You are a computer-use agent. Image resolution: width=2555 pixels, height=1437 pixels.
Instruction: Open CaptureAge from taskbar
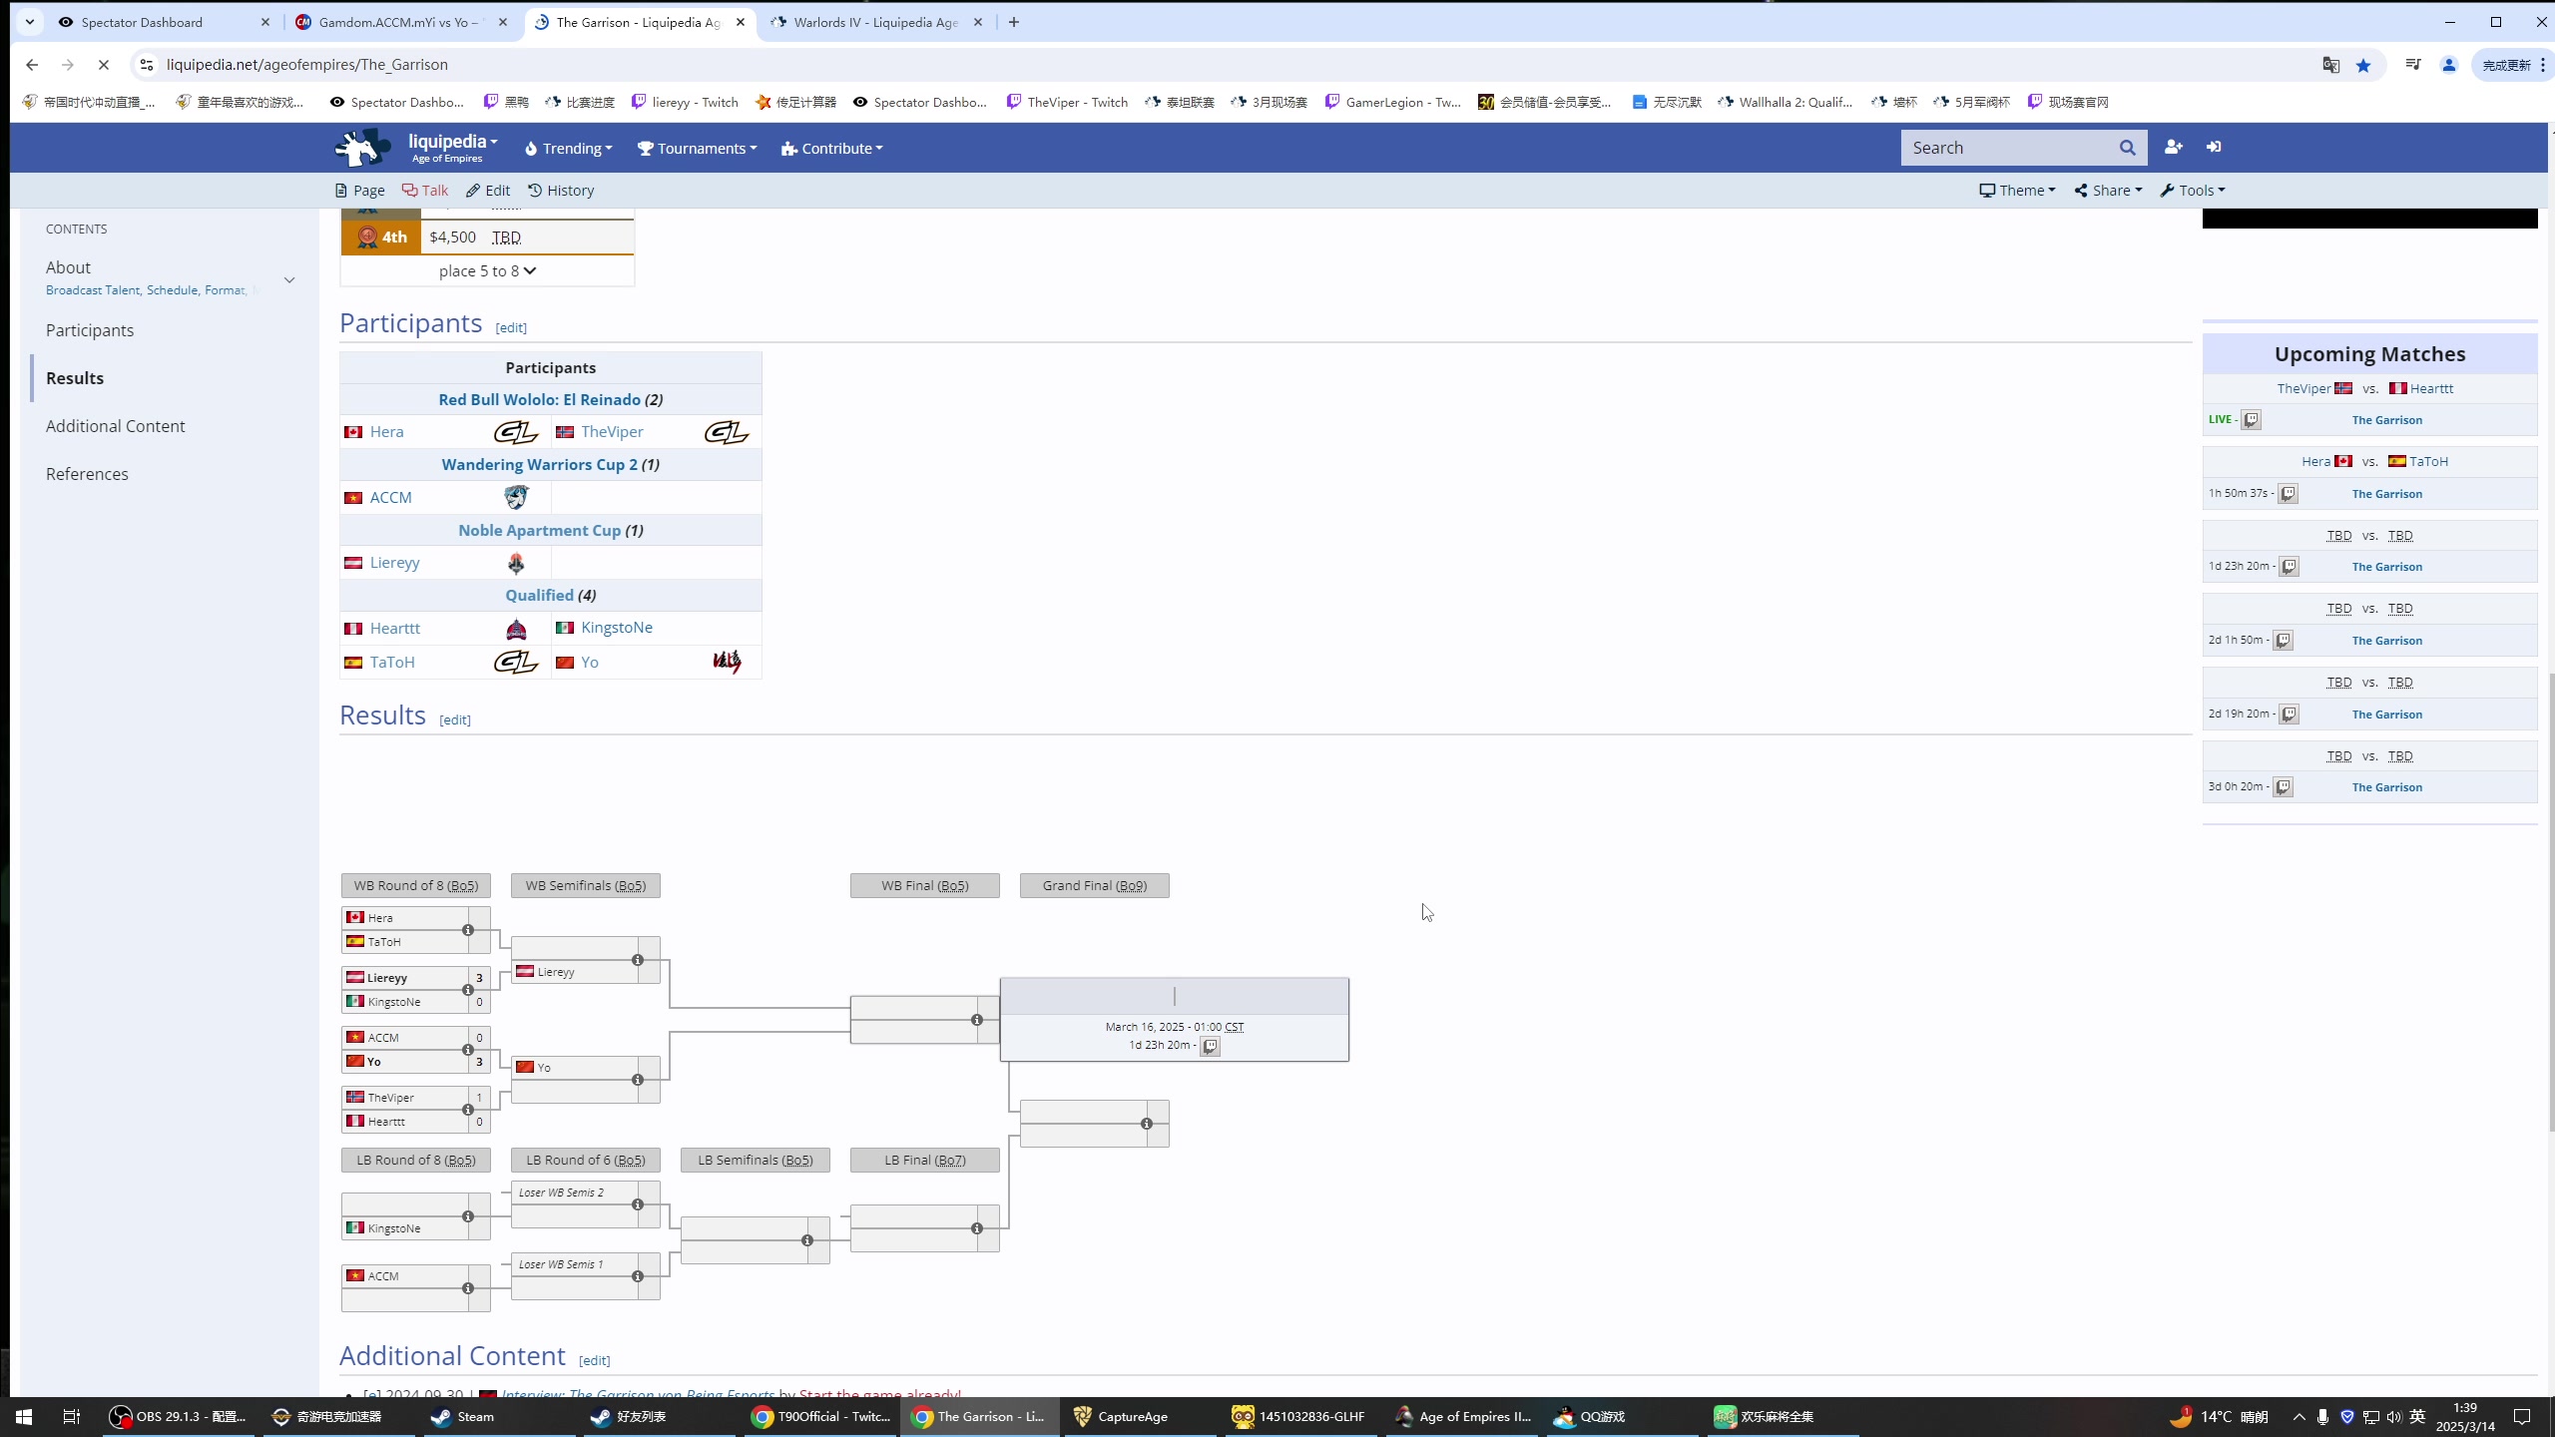pos(1121,1416)
